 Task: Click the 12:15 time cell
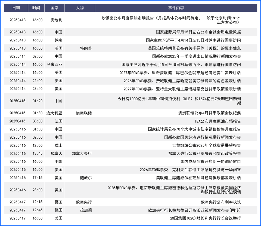38,202
